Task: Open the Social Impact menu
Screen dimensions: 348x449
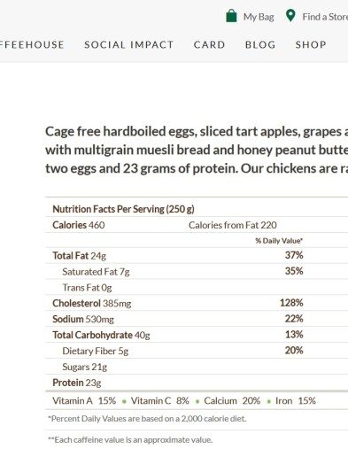Action: click(128, 44)
